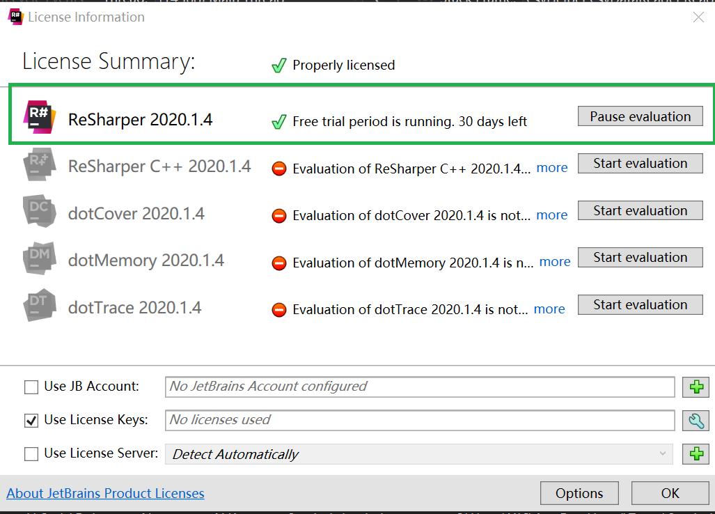Click the dotTrace product icon
This screenshot has width=715, height=514.
(x=39, y=305)
